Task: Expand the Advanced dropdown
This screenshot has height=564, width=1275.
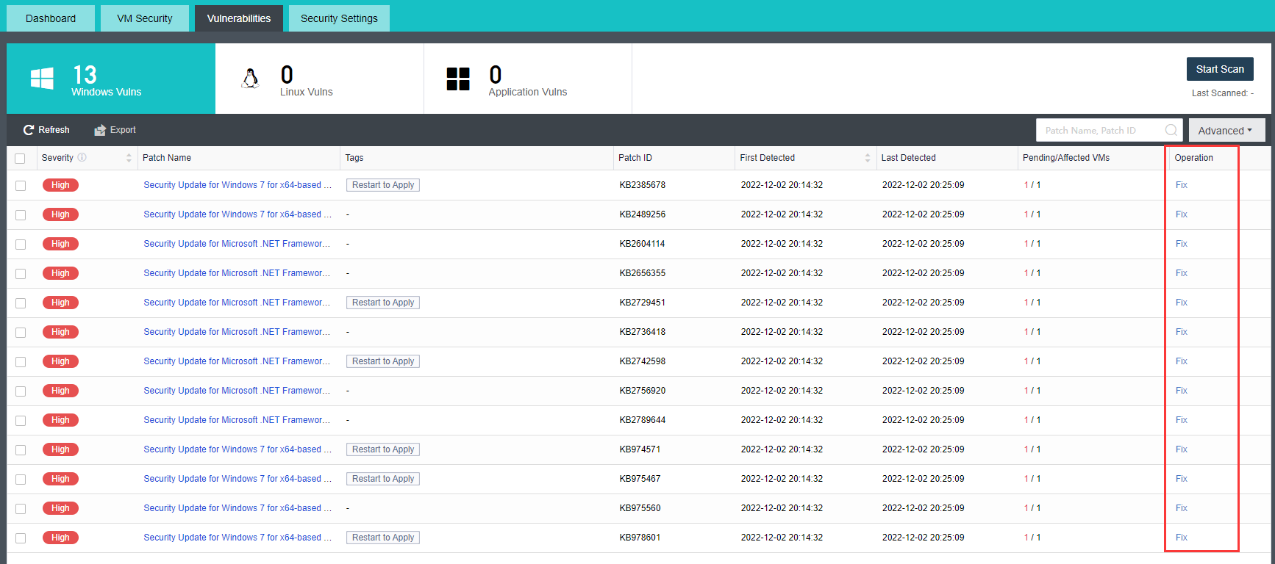Action: point(1226,131)
